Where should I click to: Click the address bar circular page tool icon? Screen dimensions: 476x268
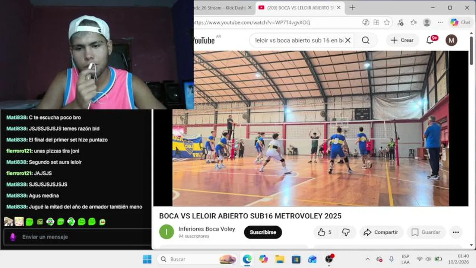coord(366,22)
